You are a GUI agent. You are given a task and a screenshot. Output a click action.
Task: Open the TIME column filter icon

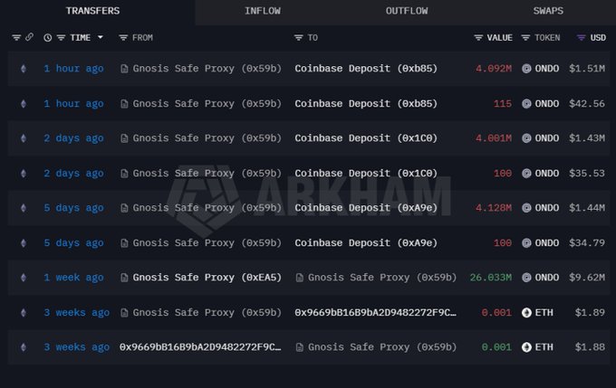click(61, 38)
